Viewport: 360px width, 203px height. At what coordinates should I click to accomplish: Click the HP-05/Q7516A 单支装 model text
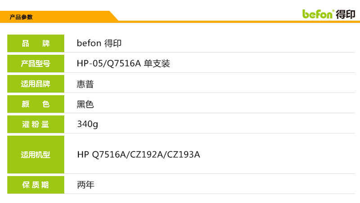(x=123, y=63)
